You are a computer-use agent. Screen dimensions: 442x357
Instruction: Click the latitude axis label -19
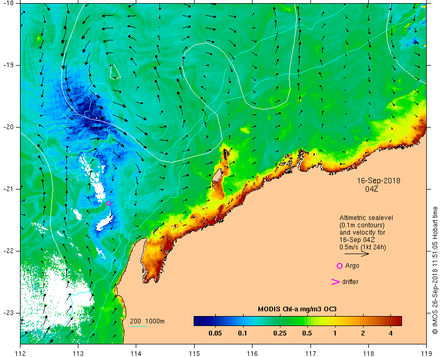[x=8, y=65]
